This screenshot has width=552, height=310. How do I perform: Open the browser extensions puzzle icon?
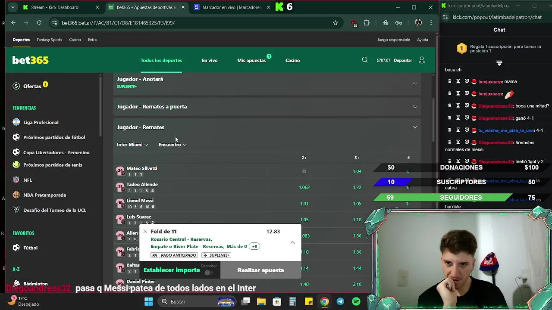point(367,23)
